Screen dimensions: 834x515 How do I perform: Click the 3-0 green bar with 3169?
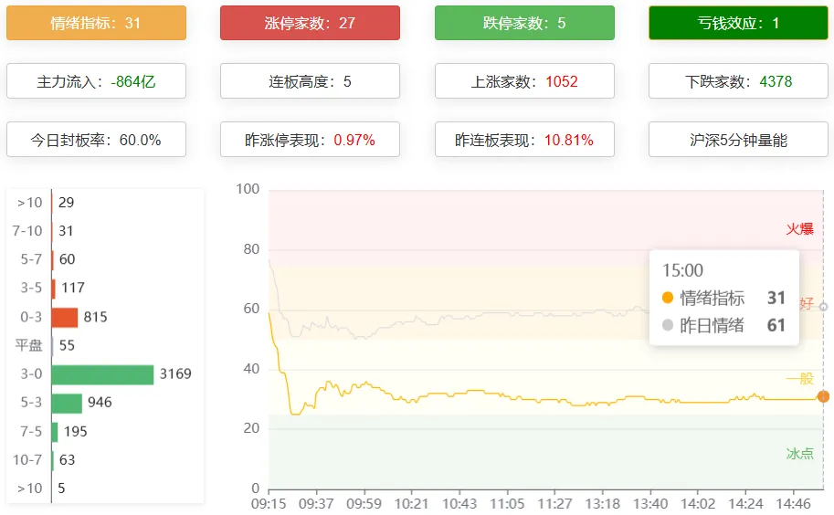coord(102,374)
